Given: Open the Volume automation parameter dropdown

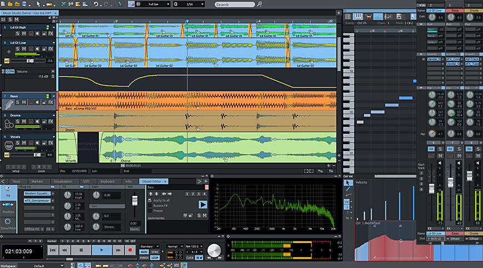Looking at the screenshot, I should 53,72.
